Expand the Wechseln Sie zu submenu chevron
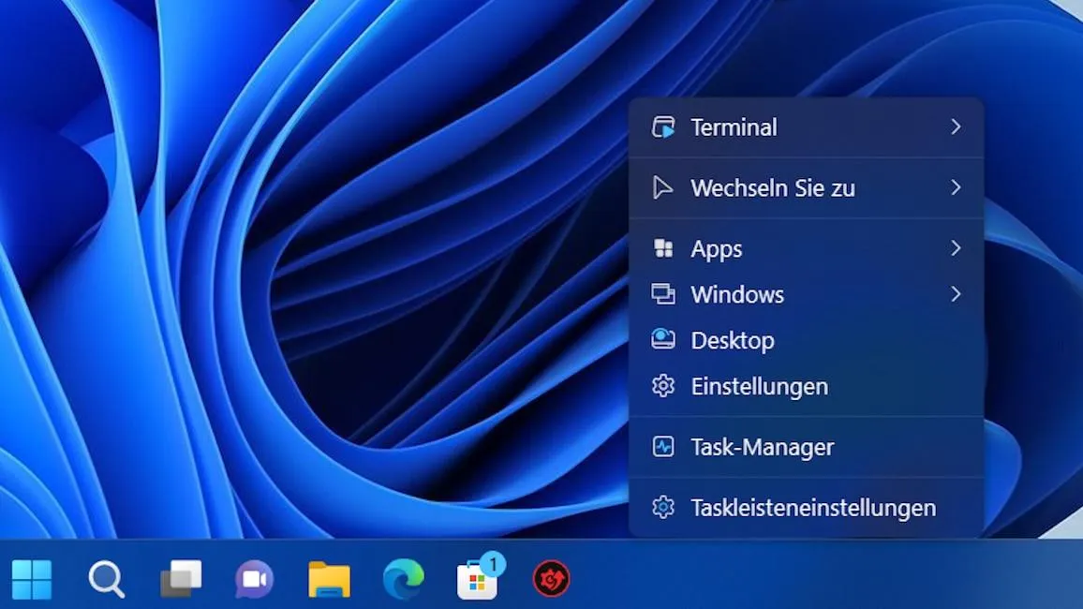The width and height of the screenshot is (1083, 609). 956,187
